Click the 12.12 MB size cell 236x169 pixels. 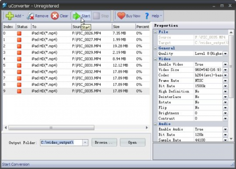(x=120, y=66)
